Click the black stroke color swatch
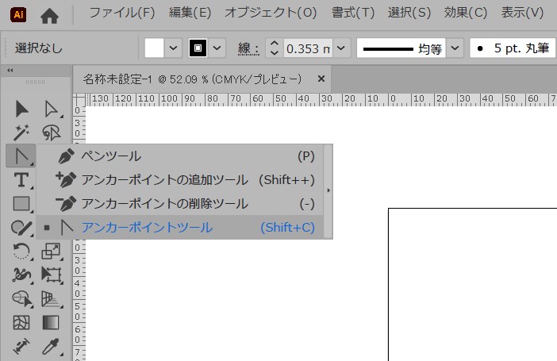Viewport: 557px width, 361px height. tap(198, 48)
